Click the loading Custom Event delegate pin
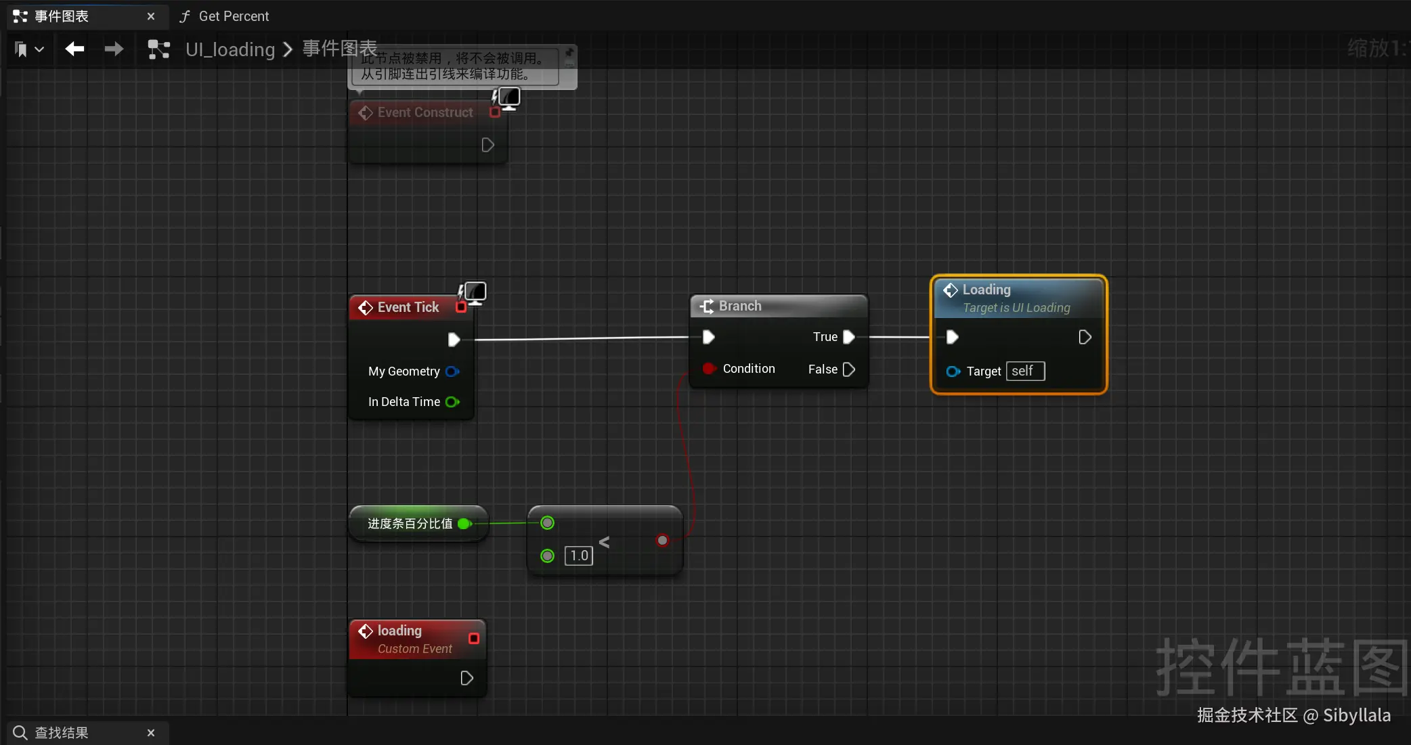Image resolution: width=1411 pixels, height=745 pixels. coord(474,639)
